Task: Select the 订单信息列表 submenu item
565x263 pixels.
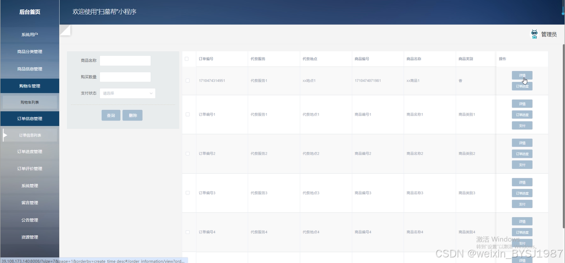Action: coord(30,135)
